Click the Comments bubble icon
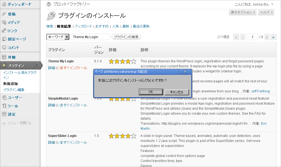 coord(4,47)
